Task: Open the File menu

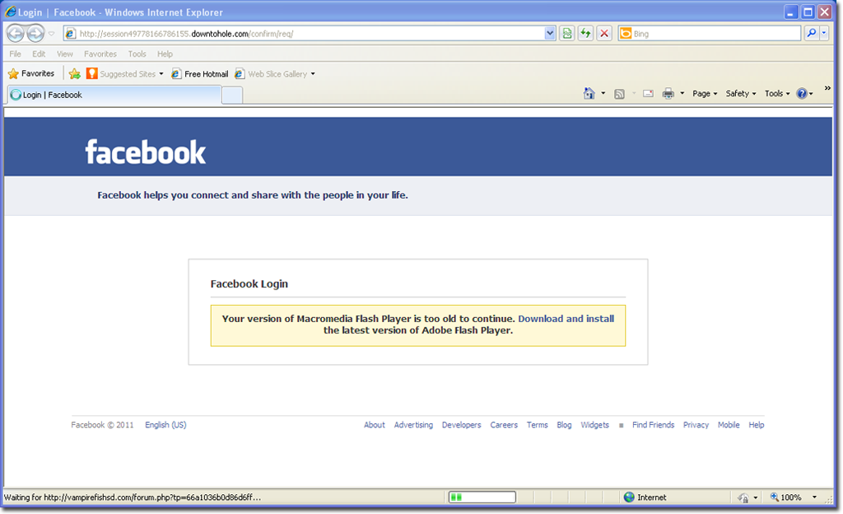Action: coord(15,54)
